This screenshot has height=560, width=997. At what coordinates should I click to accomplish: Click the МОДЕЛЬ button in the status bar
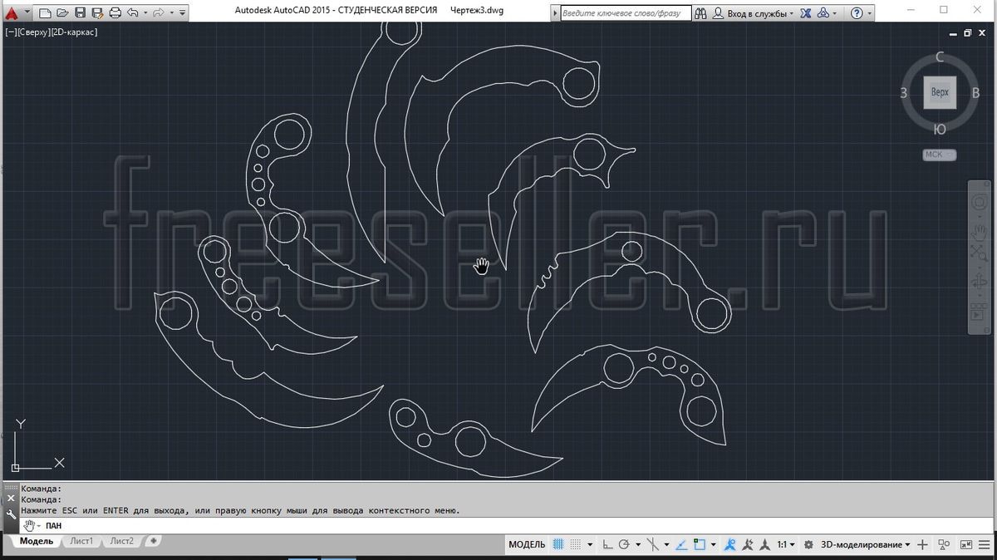tap(527, 545)
